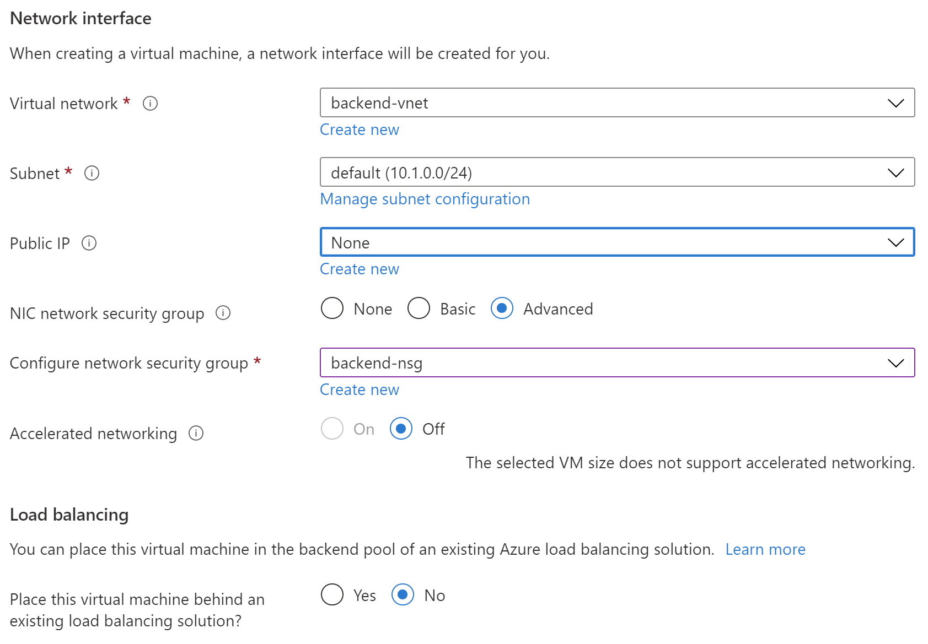Image resolution: width=928 pixels, height=644 pixels.
Task: Click Learn more about load balancing
Action: (765, 549)
